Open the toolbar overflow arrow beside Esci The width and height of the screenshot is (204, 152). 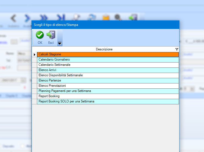[60, 43]
